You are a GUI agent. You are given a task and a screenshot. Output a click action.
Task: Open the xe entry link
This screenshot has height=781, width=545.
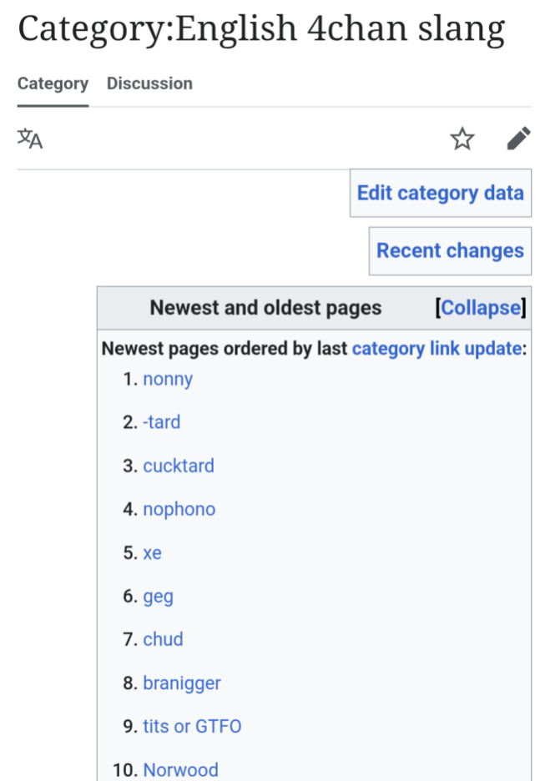[x=152, y=552]
